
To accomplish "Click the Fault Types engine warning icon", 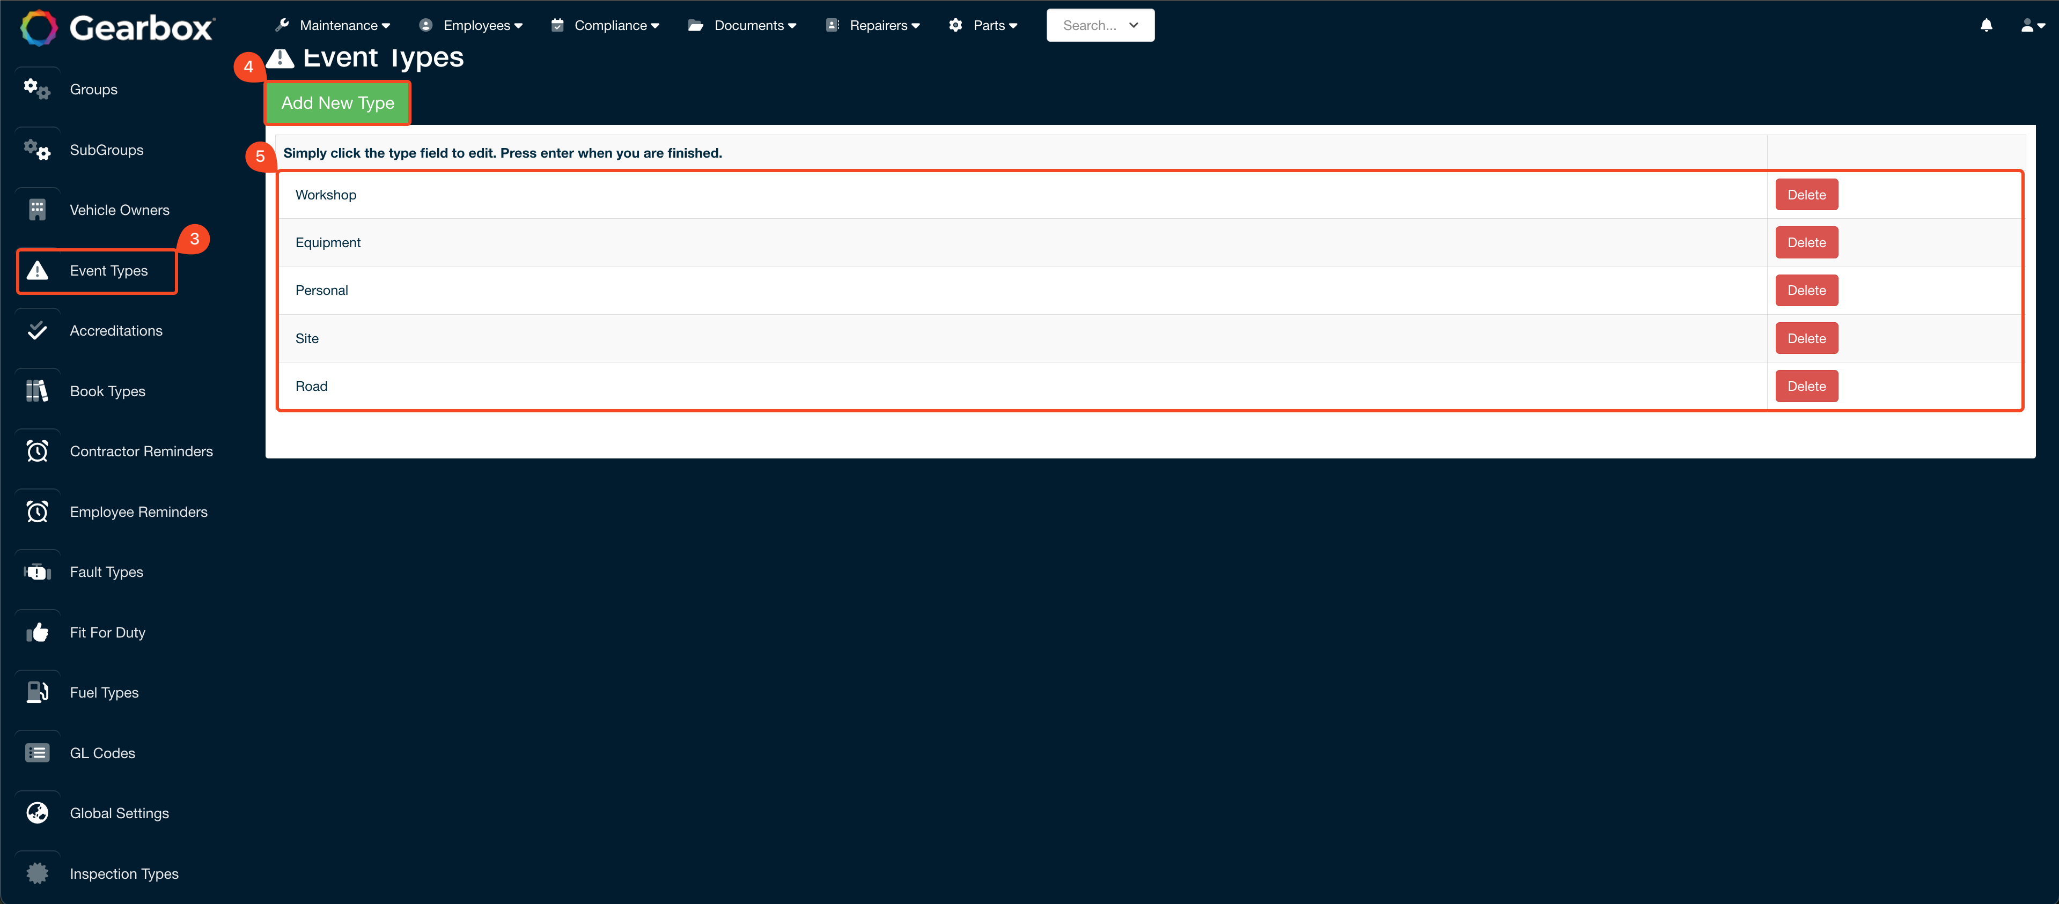I will 37,572.
